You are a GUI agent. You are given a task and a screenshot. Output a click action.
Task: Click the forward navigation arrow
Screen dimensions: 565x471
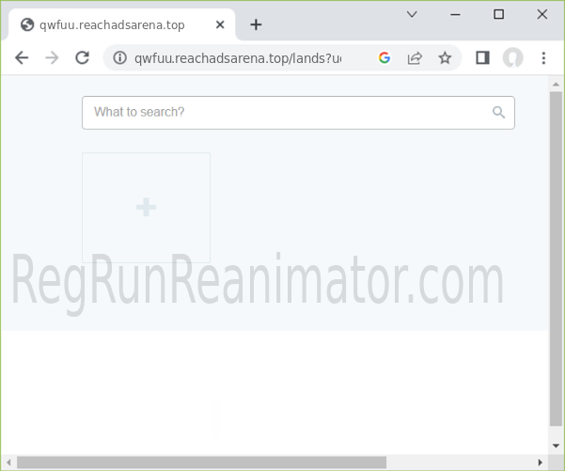52,58
